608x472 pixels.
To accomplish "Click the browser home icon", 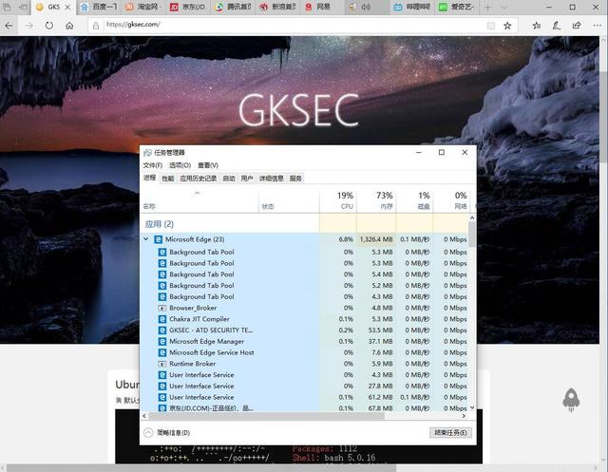I will click(x=69, y=26).
